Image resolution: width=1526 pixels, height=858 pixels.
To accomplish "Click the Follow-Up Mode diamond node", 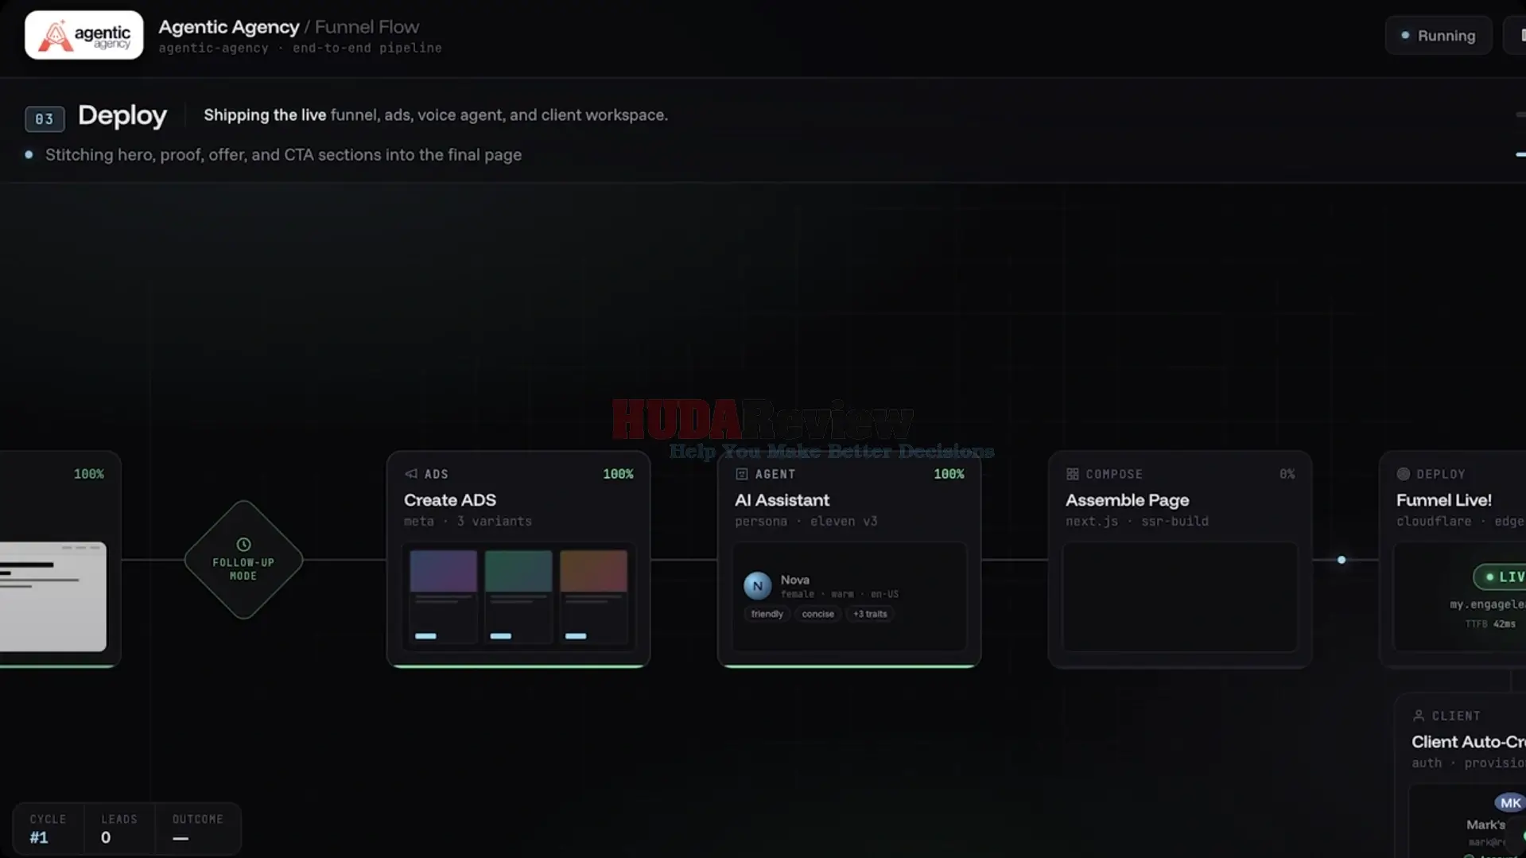I will tap(243, 560).
